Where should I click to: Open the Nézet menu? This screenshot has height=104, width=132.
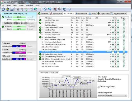[15, 6]
